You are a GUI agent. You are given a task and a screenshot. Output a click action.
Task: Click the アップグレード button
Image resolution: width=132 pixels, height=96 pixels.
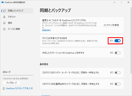(12, 83)
